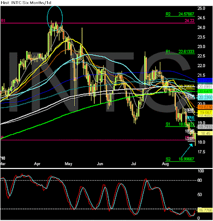Click the 0 level on oscillator axis
This screenshot has height=221, width=213.
(199, 218)
